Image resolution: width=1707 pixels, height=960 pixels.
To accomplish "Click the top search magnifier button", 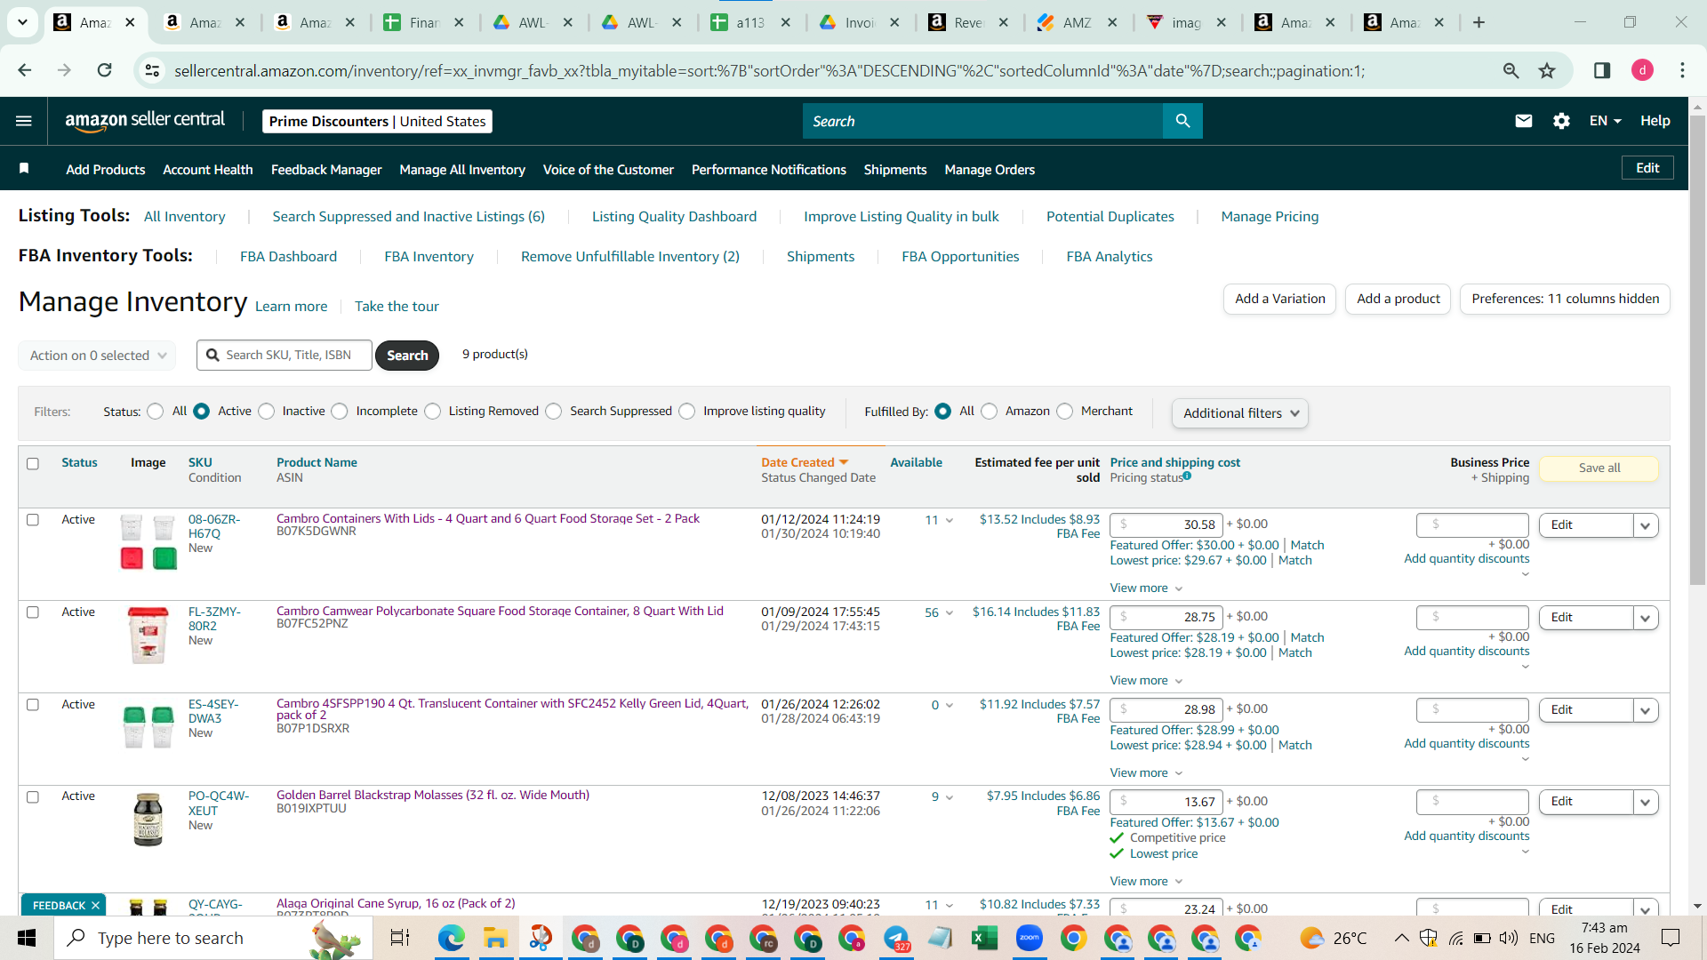I will pyautogui.click(x=1182, y=121).
